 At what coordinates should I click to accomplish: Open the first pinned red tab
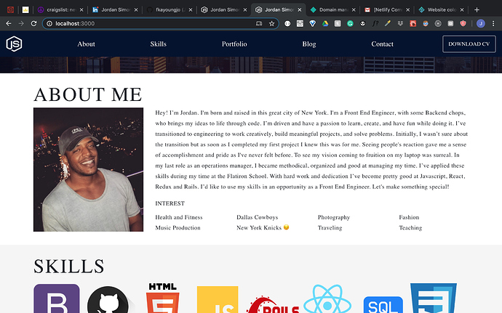[10, 10]
